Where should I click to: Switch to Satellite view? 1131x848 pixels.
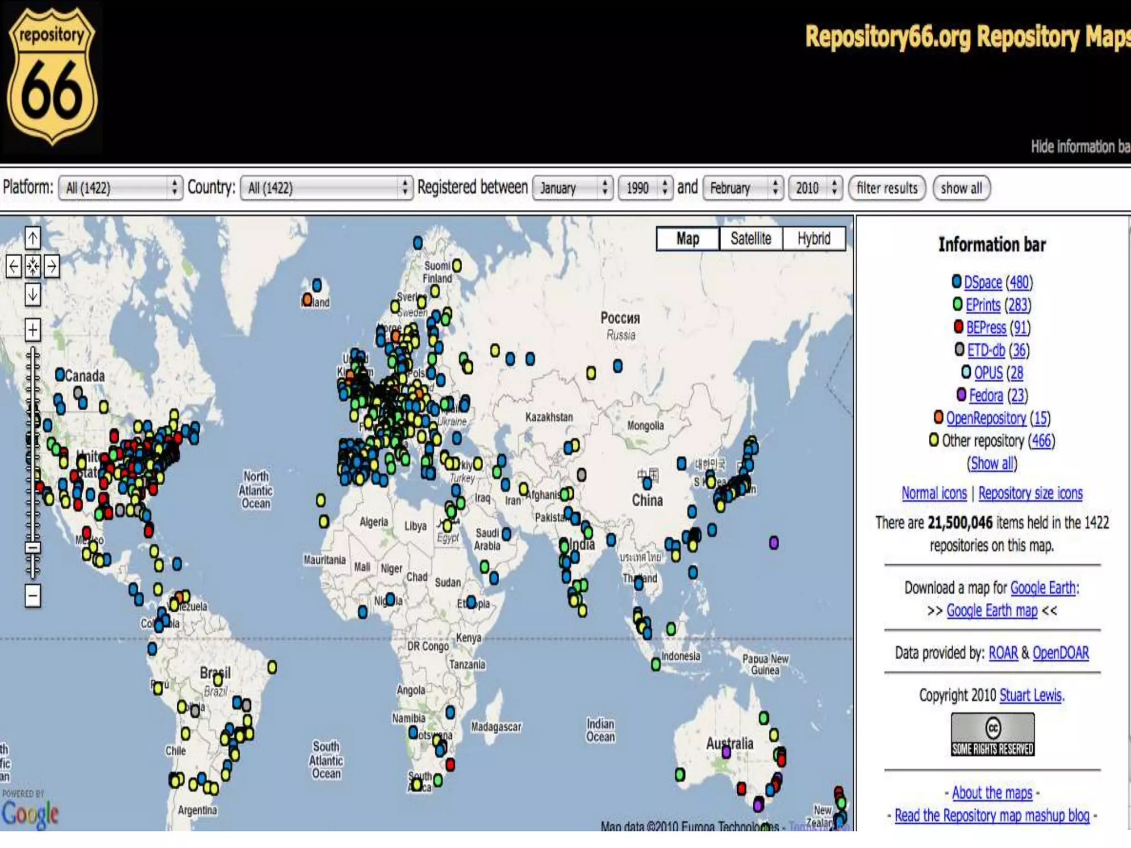point(751,239)
